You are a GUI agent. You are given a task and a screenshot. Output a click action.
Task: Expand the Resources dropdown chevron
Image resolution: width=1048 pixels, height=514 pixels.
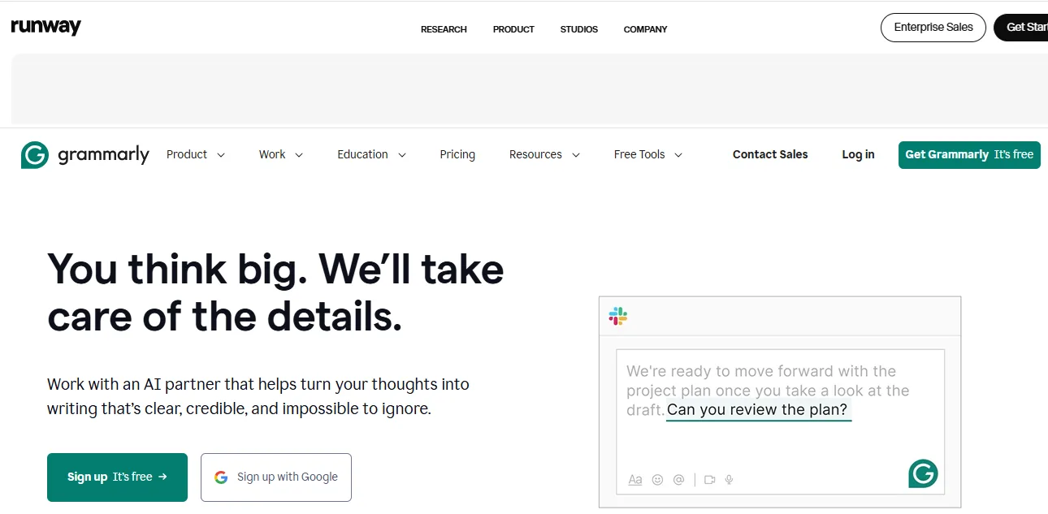[576, 155]
